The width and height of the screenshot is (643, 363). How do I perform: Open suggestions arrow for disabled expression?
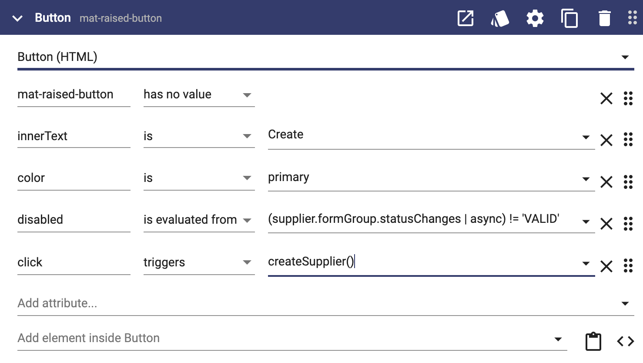point(586,222)
